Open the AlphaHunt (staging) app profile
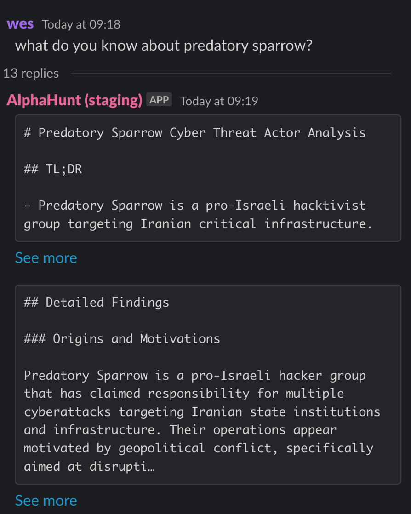 click(x=74, y=100)
